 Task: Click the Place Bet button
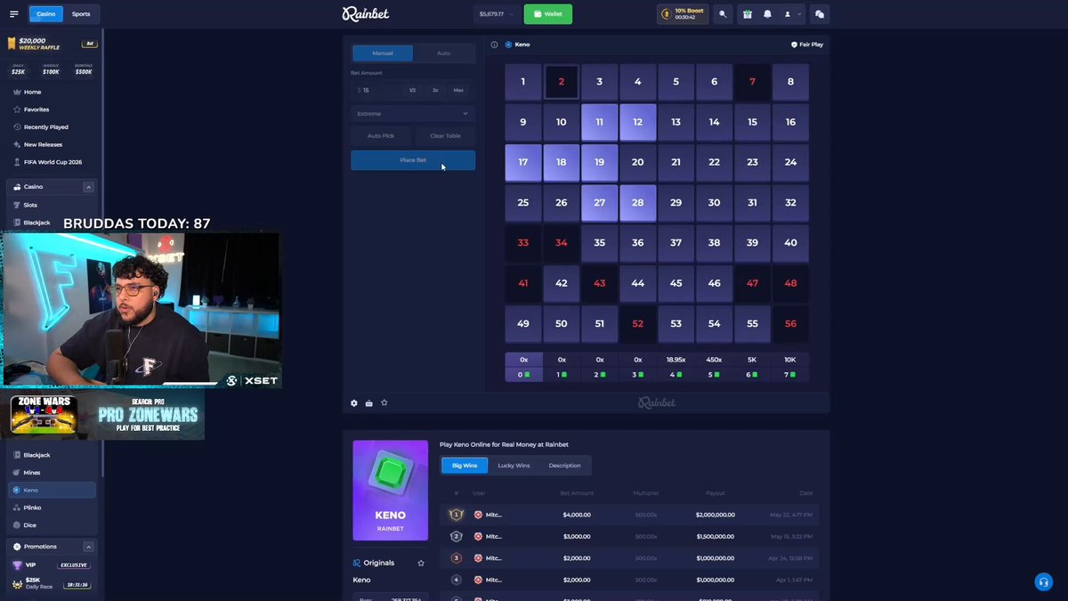click(x=413, y=160)
